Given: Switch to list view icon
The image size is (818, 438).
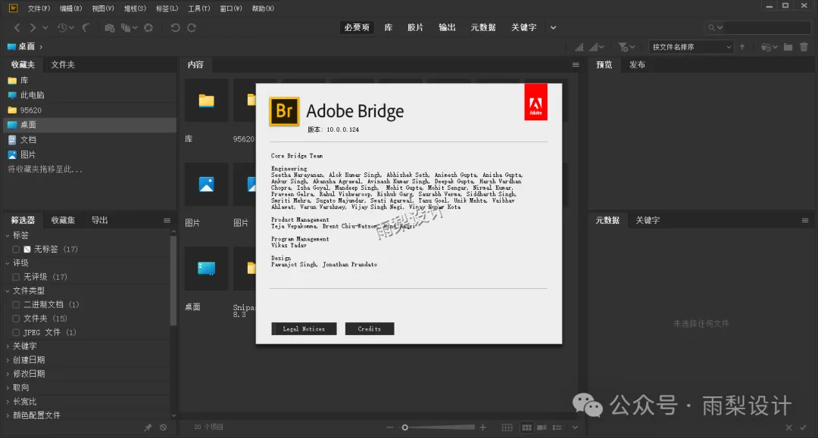Looking at the screenshot, I should point(557,427).
